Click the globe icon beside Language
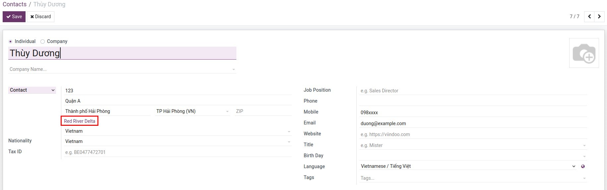 tap(583, 166)
